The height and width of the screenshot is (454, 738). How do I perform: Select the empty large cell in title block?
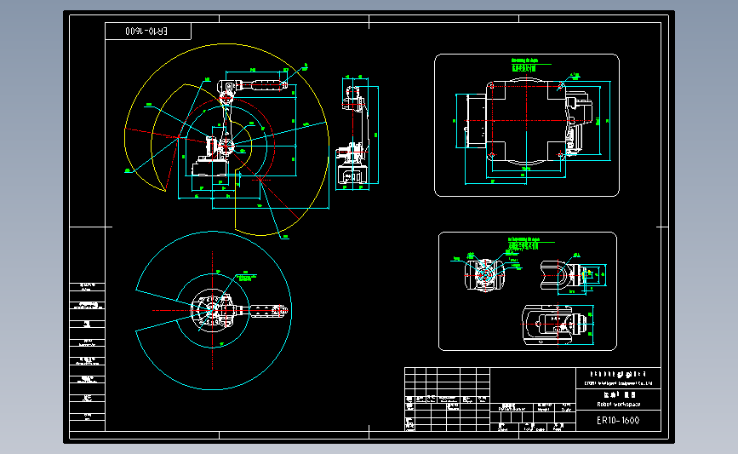[533, 385]
